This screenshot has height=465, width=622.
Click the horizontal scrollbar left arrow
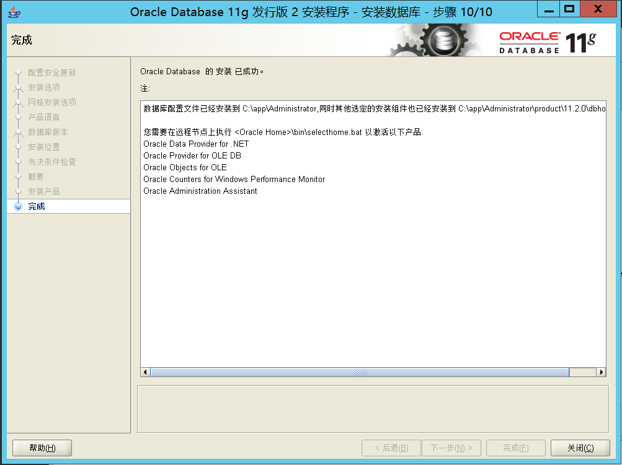coord(146,372)
